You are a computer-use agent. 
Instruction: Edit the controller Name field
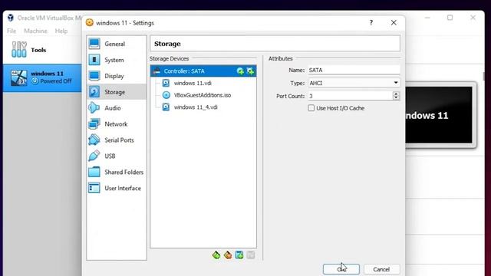[x=354, y=70]
